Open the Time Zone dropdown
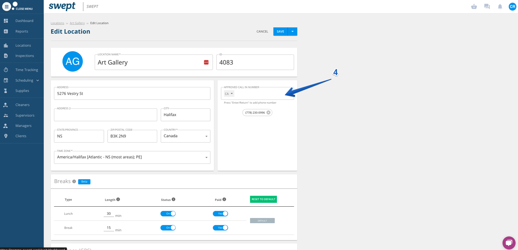 (132, 157)
